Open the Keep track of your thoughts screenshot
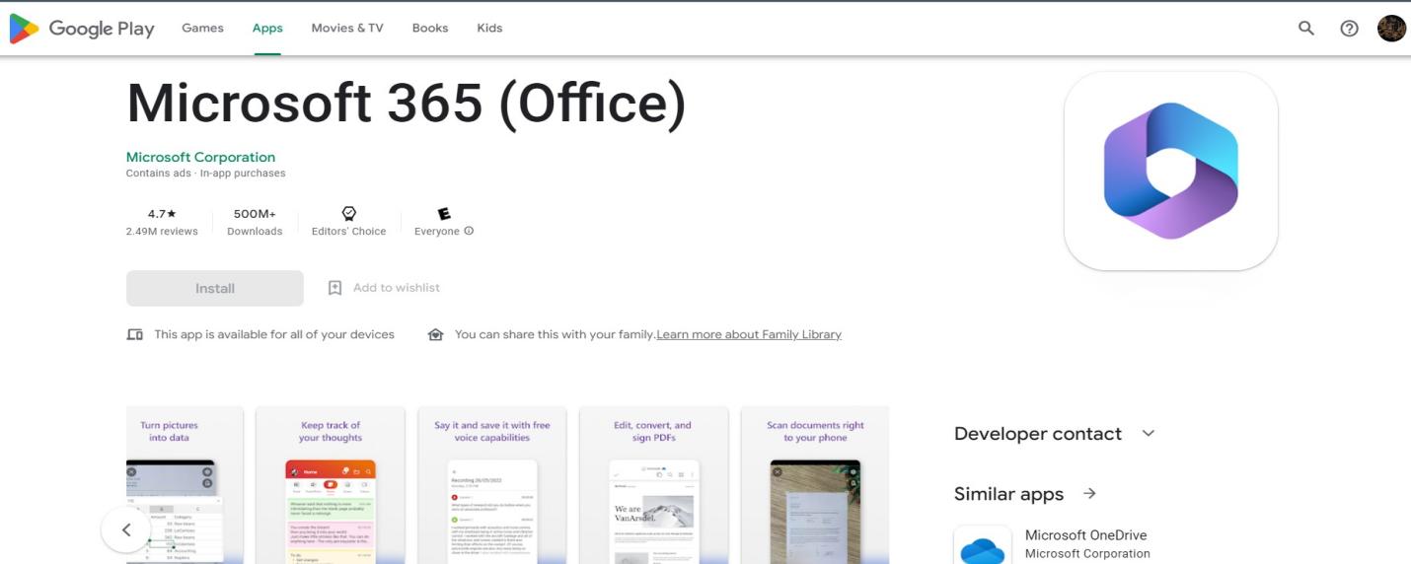This screenshot has width=1411, height=564. pyautogui.click(x=331, y=485)
